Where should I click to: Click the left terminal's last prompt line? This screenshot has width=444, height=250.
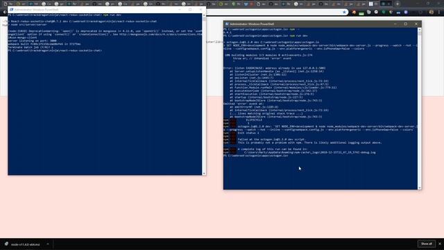click(55, 51)
